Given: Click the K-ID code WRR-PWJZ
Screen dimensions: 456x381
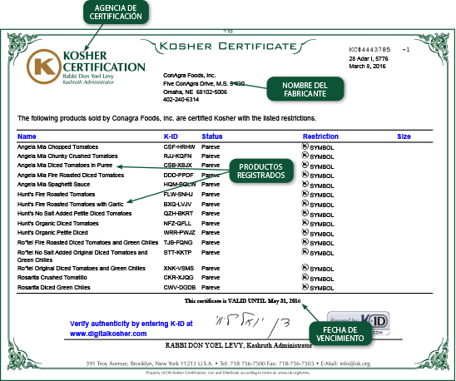Looking at the screenshot, I should point(179,233).
